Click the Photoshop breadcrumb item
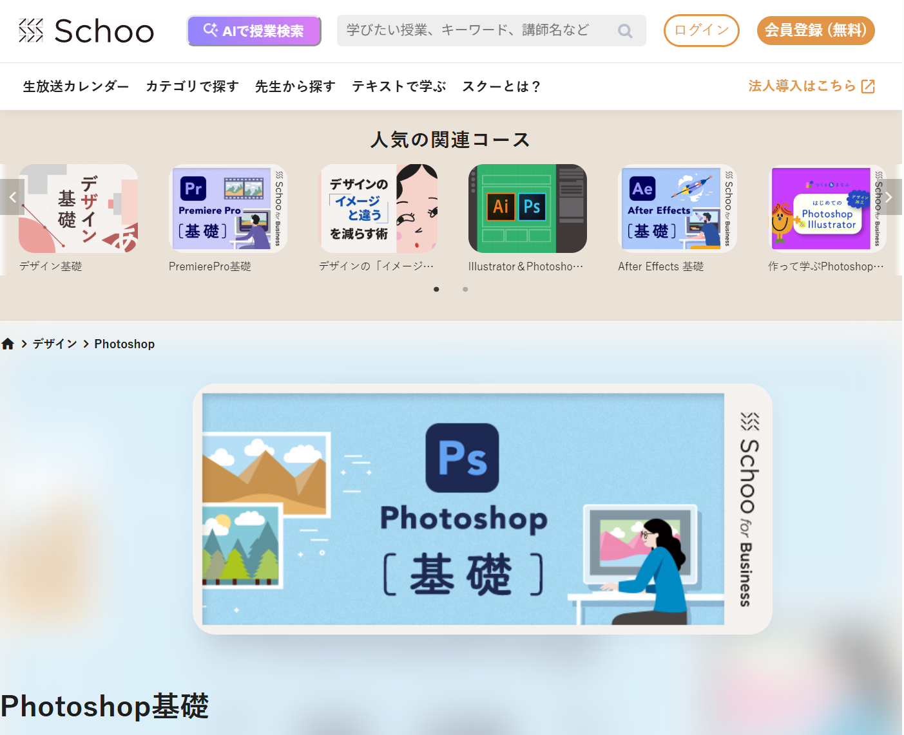 (x=124, y=344)
